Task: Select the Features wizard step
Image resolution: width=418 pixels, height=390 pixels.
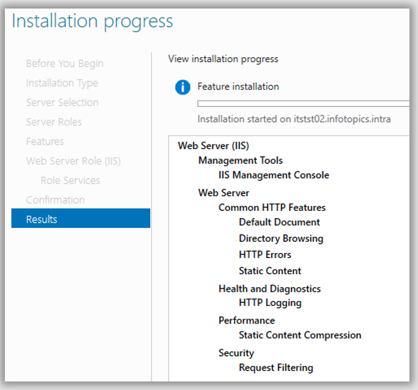Action: (x=45, y=141)
